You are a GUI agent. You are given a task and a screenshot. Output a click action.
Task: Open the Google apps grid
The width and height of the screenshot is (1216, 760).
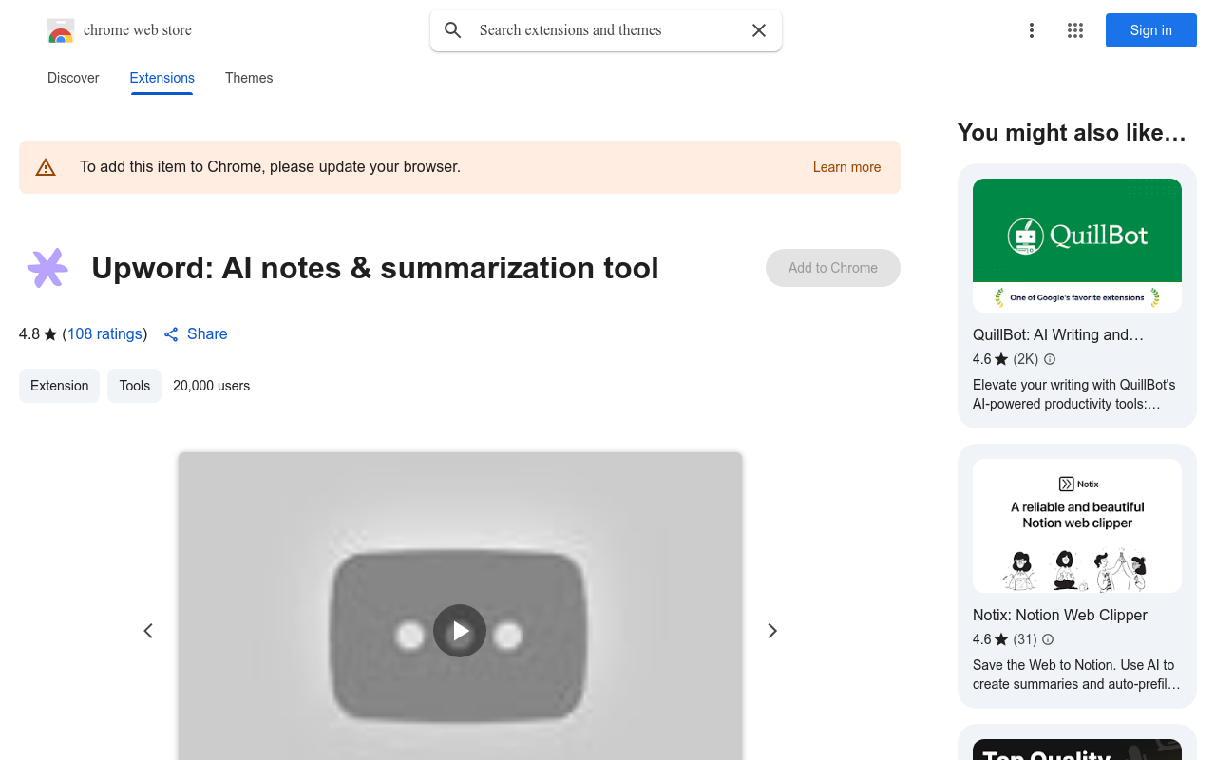(x=1075, y=30)
